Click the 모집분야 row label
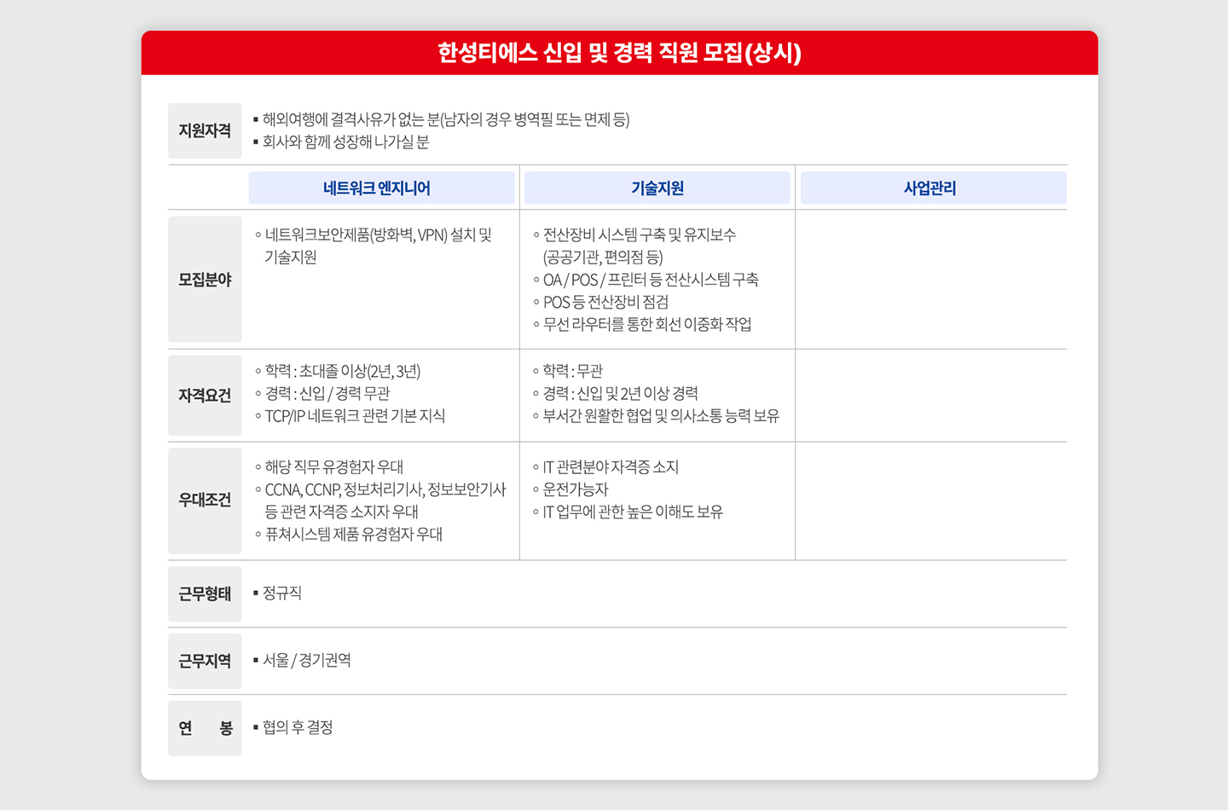The image size is (1228, 810). coord(205,280)
